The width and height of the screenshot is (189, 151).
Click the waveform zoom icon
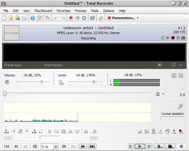pos(181,106)
